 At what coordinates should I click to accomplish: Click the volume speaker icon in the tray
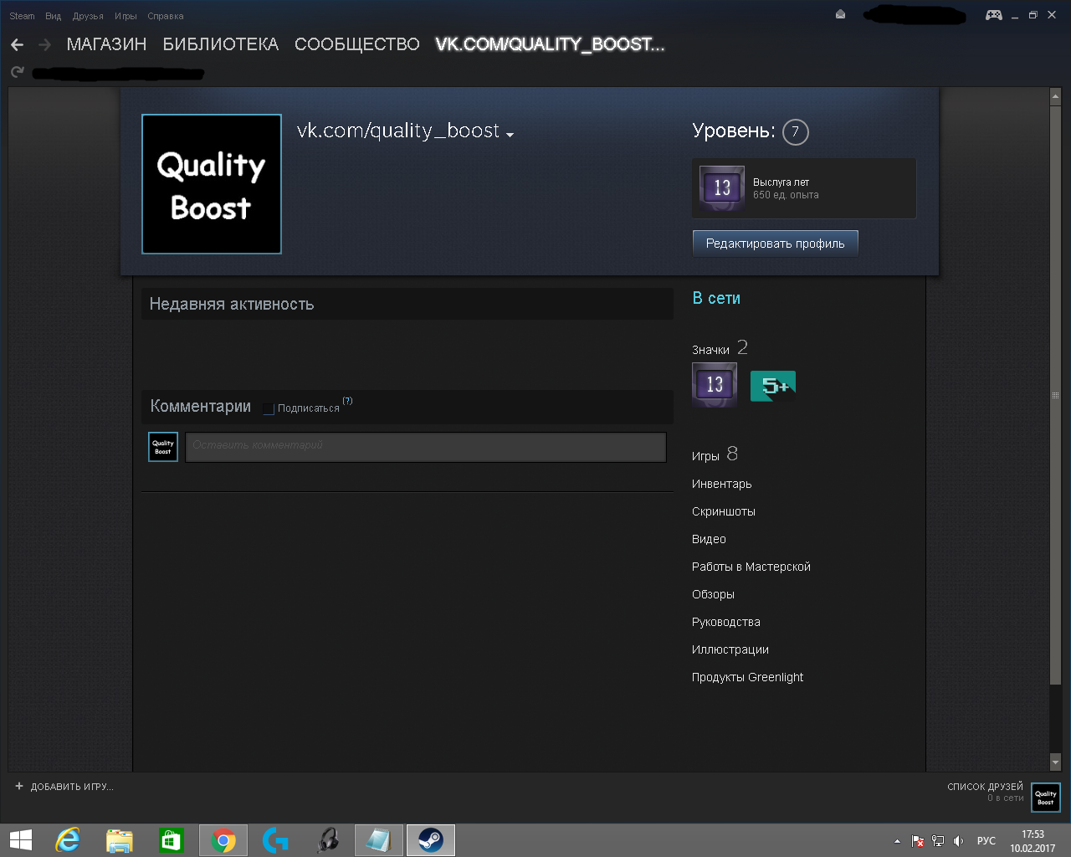coord(959,841)
